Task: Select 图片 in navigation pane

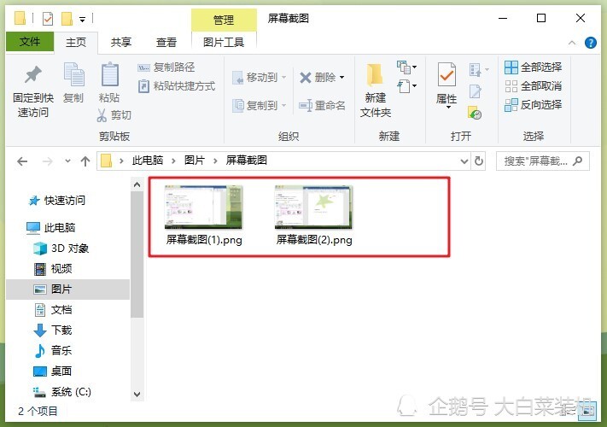Action: pyautogui.click(x=67, y=290)
